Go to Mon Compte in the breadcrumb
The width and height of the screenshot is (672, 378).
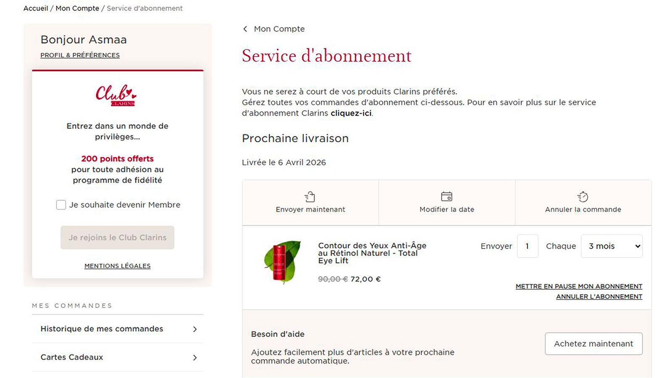coord(77,8)
